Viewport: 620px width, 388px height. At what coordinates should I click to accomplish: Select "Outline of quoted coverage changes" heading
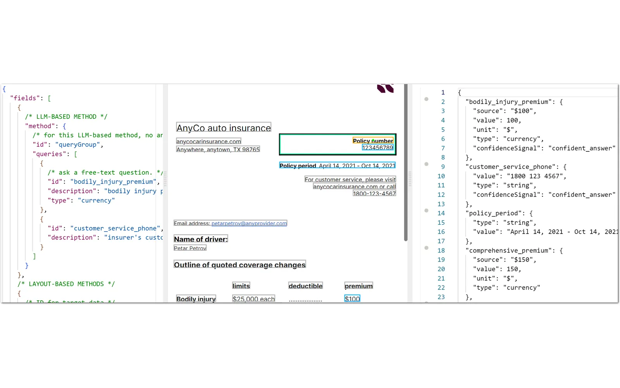pyautogui.click(x=240, y=265)
